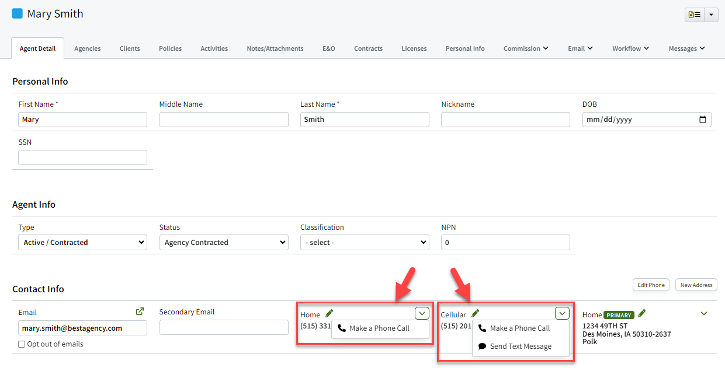Click the document list icon in top right
The height and width of the screenshot is (378, 725).
(x=694, y=15)
